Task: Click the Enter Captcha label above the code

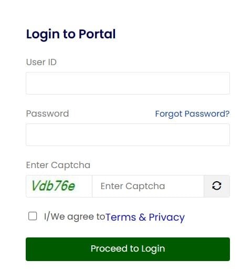Action: click(x=58, y=165)
